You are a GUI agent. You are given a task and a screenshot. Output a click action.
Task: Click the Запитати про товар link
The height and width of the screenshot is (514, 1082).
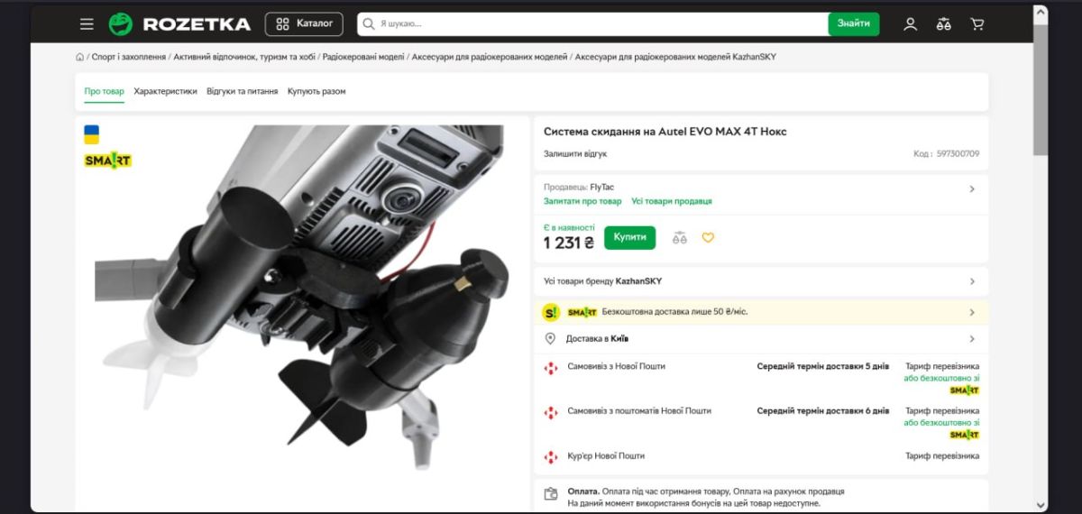582,201
